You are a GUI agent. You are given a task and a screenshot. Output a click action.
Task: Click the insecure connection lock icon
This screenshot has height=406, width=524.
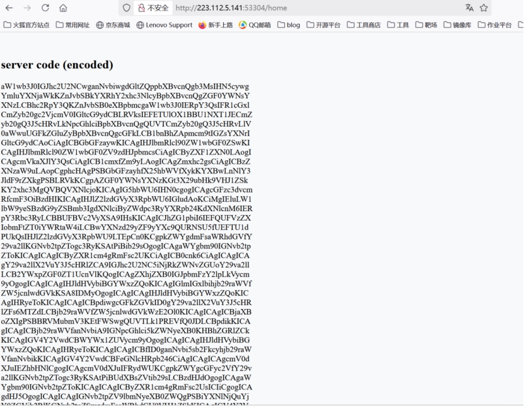tap(142, 8)
